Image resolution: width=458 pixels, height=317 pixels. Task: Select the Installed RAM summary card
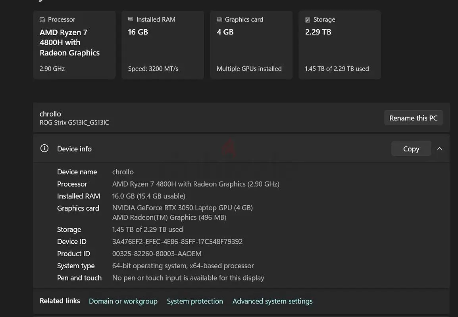click(x=163, y=45)
